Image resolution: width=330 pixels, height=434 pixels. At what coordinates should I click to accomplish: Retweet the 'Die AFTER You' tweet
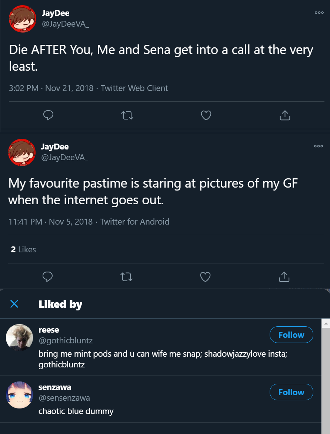[x=127, y=116]
